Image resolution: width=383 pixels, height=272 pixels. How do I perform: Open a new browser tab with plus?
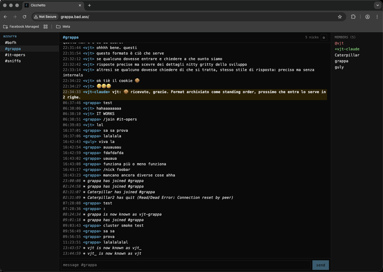click(89, 5)
